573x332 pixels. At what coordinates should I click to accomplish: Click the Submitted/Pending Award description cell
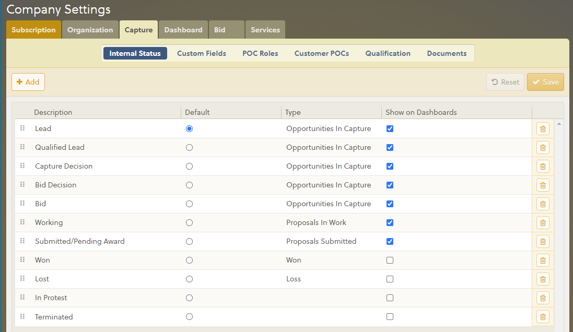pos(80,242)
